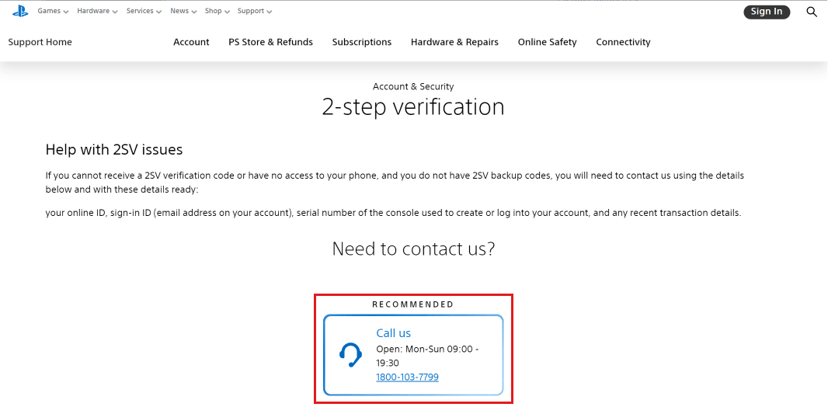Screen dimensions: 828x407
Task: Go to Support Home
Action: click(x=40, y=42)
